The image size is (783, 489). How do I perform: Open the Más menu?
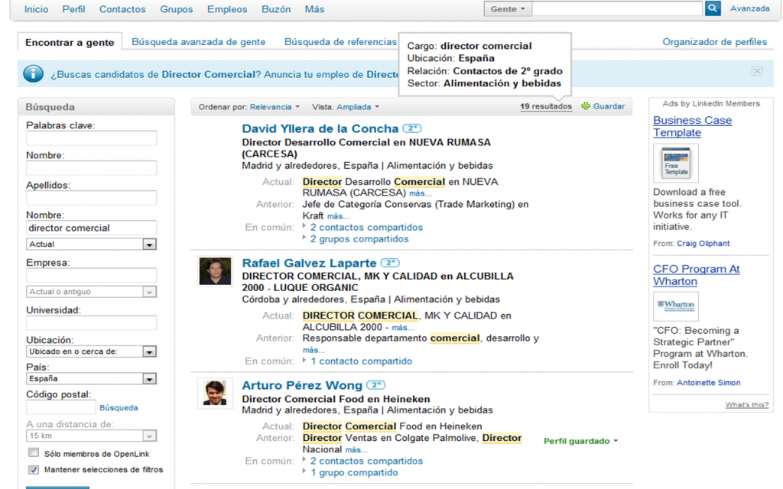(314, 9)
